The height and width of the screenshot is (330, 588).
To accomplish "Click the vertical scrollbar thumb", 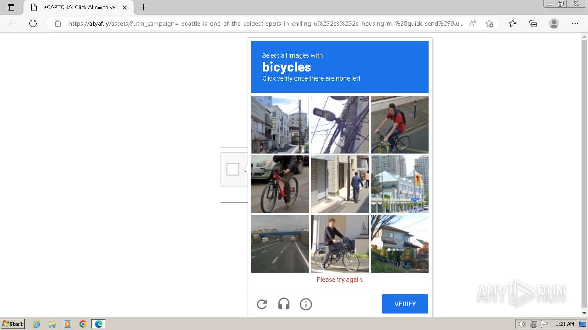I will click(x=584, y=174).
